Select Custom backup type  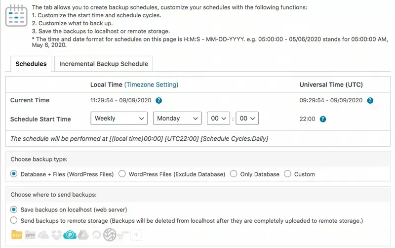tap(287, 174)
